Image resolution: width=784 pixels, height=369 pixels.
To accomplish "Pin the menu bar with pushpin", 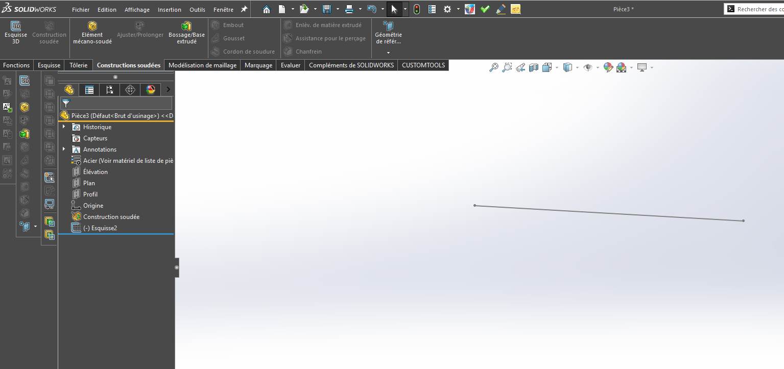I will (244, 9).
